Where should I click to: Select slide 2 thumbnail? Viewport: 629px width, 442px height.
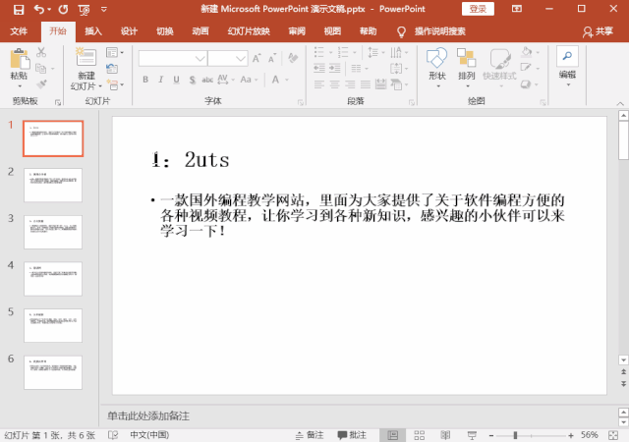(53, 185)
